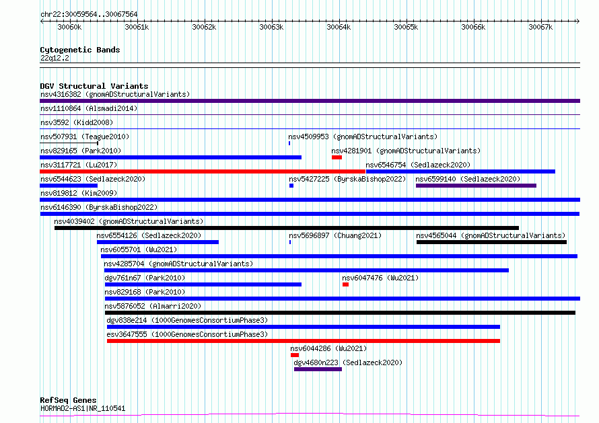Click the small red nsv6044286 marker

[x=295, y=355]
